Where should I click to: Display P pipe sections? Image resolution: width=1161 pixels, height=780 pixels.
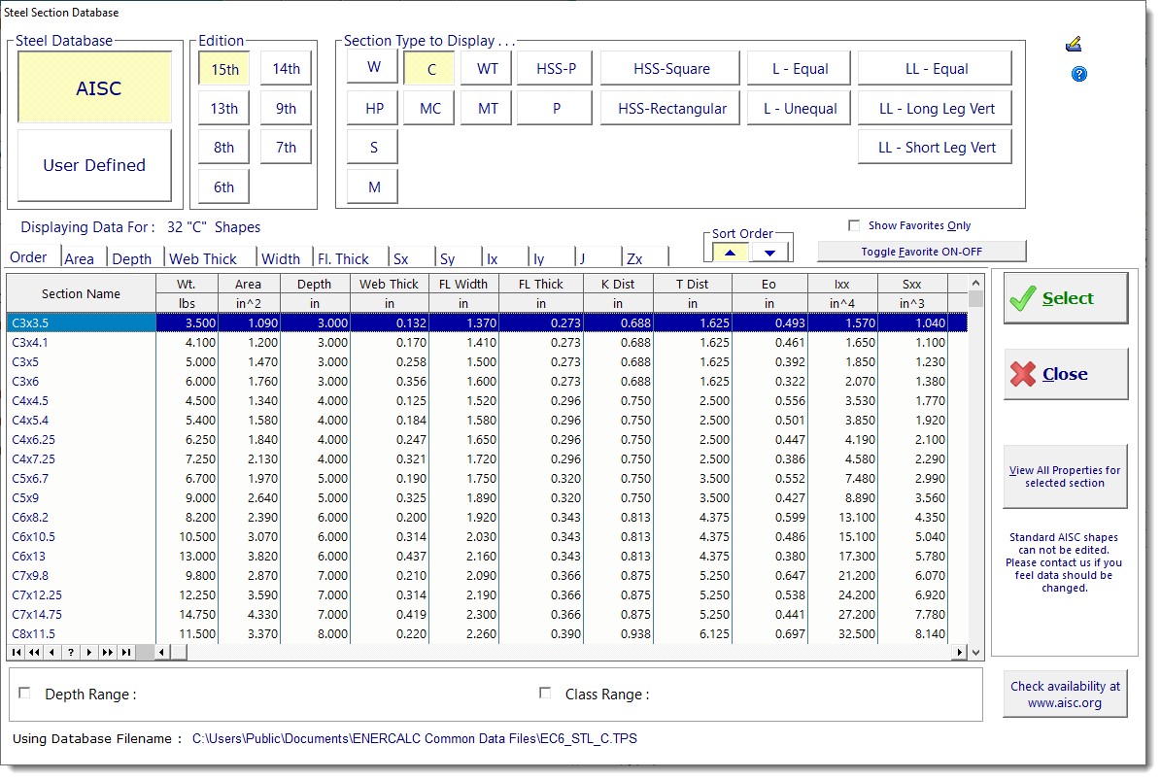(556, 108)
